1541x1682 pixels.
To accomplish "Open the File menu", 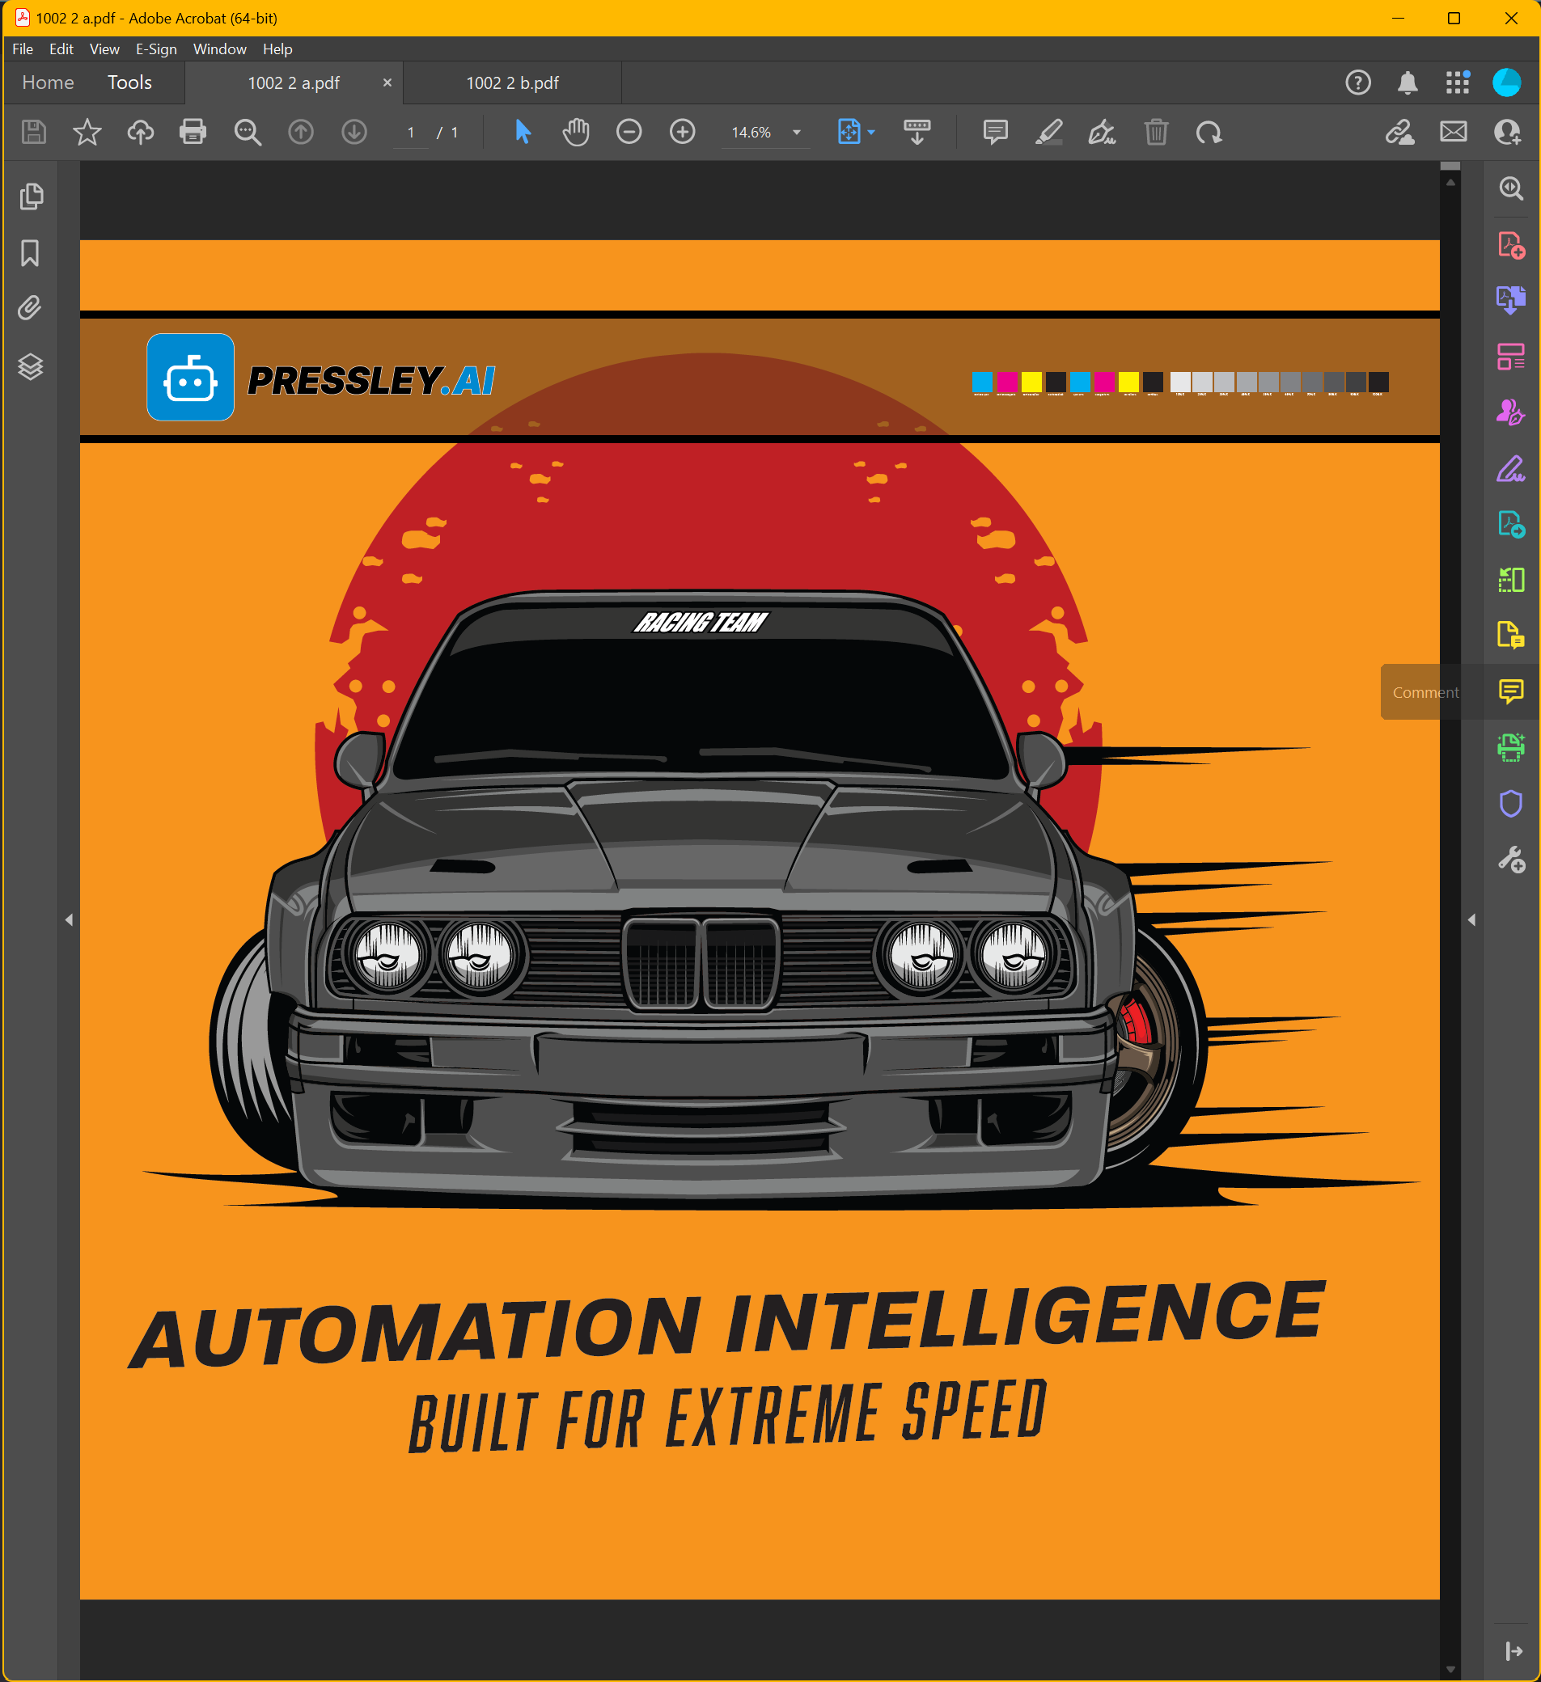I will click(23, 49).
